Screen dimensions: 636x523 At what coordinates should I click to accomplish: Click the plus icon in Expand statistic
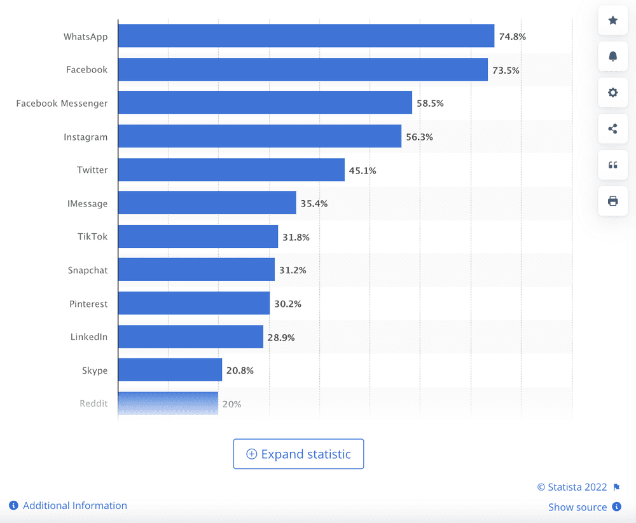[x=251, y=454]
